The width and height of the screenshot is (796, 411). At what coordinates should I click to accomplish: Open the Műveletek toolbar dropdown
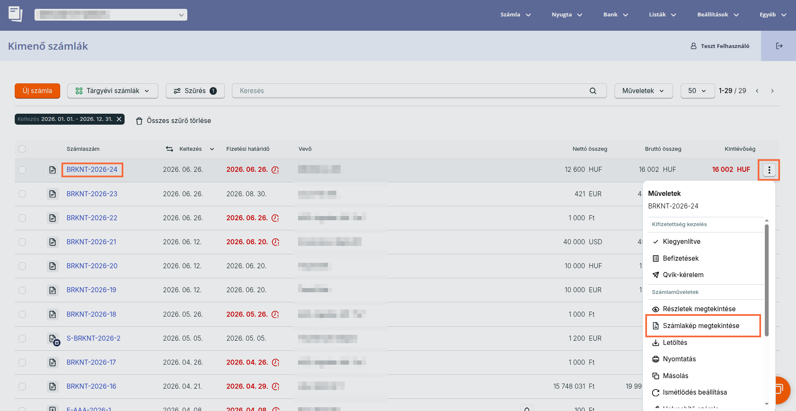(x=644, y=91)
